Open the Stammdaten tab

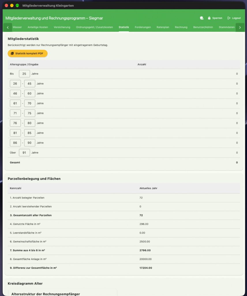227,27
